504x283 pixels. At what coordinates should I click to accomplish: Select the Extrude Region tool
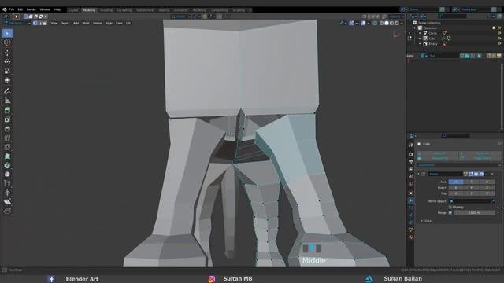tap(7, 110)
